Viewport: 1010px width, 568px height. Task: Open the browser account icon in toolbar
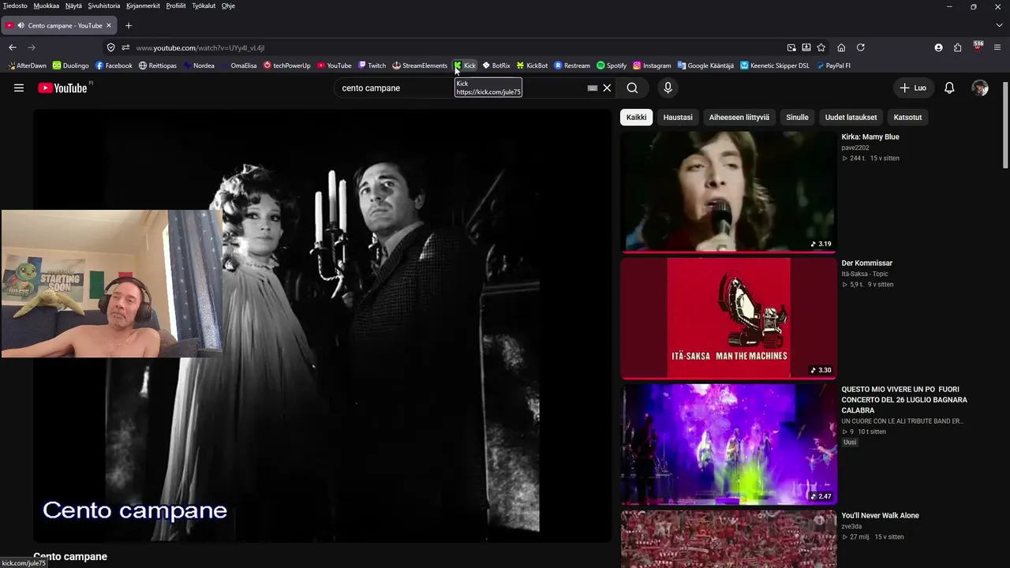point(938,47)
